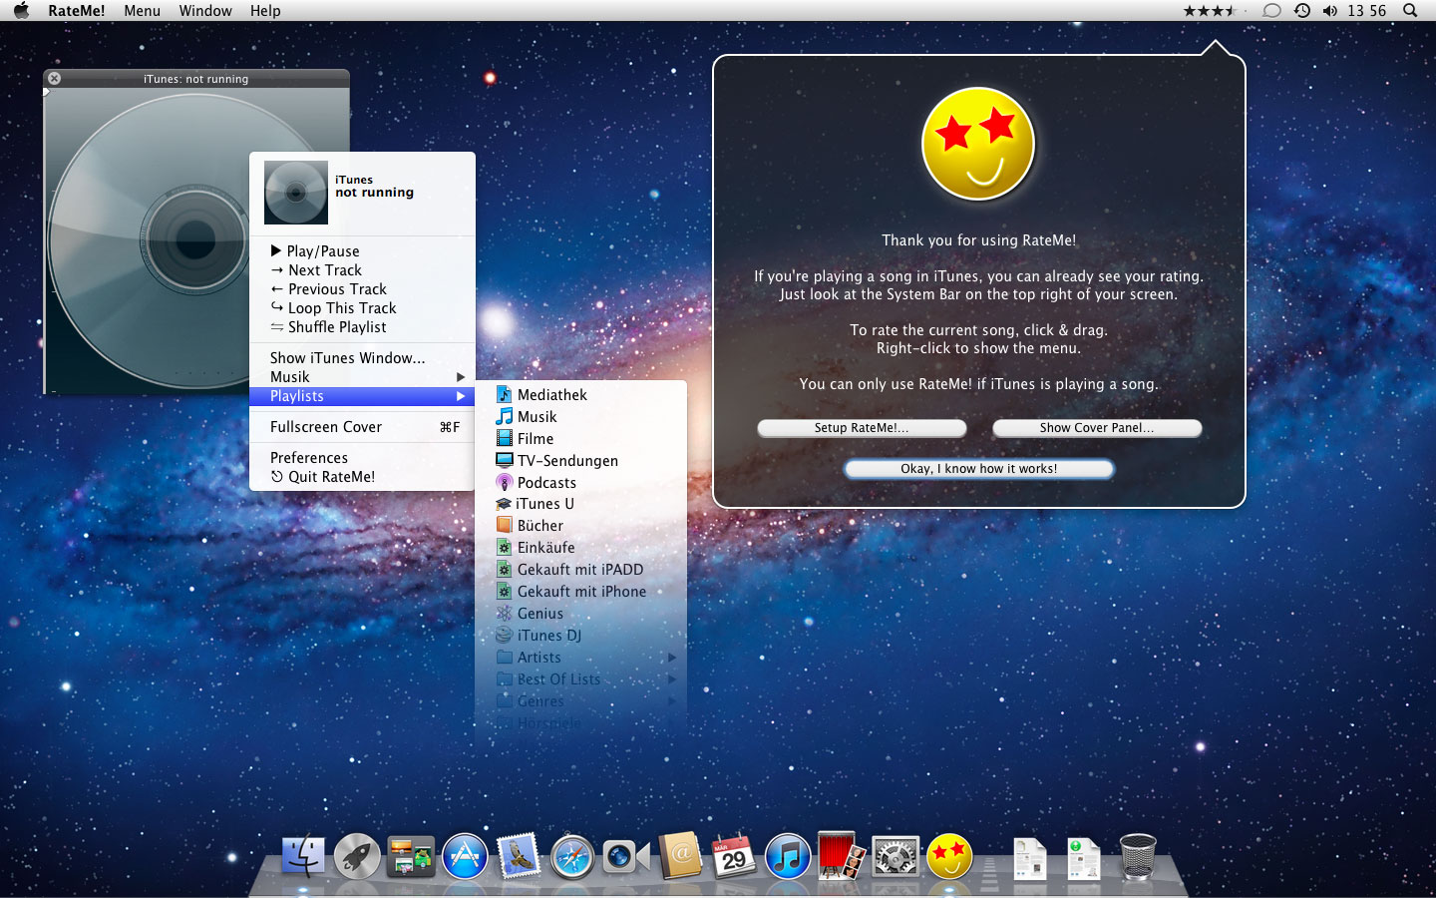1436x898 pixels.
Task: Open the RateMe! application menu
Action: coord(77,10)
